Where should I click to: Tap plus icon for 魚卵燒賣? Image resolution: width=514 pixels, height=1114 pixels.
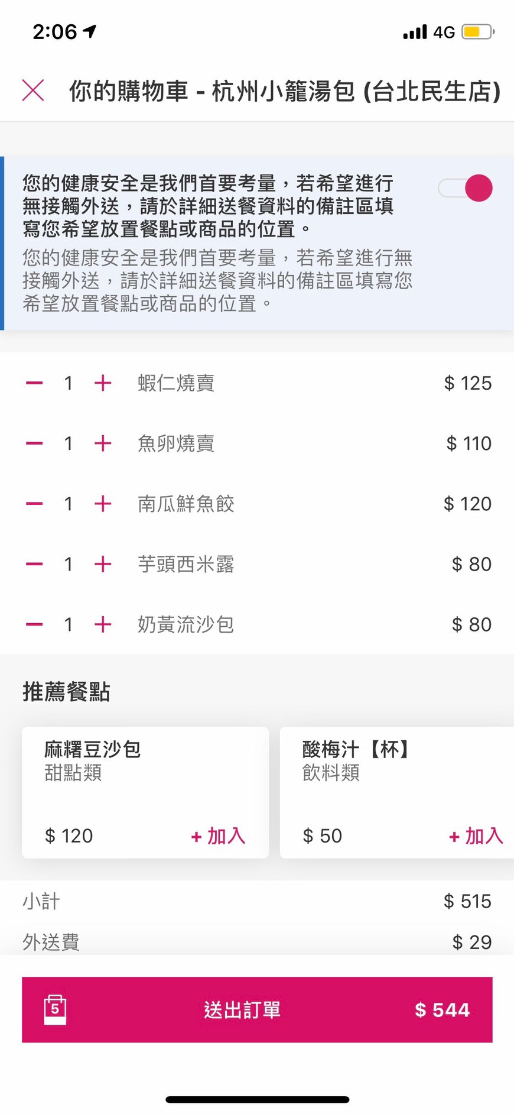coord(103,443)
